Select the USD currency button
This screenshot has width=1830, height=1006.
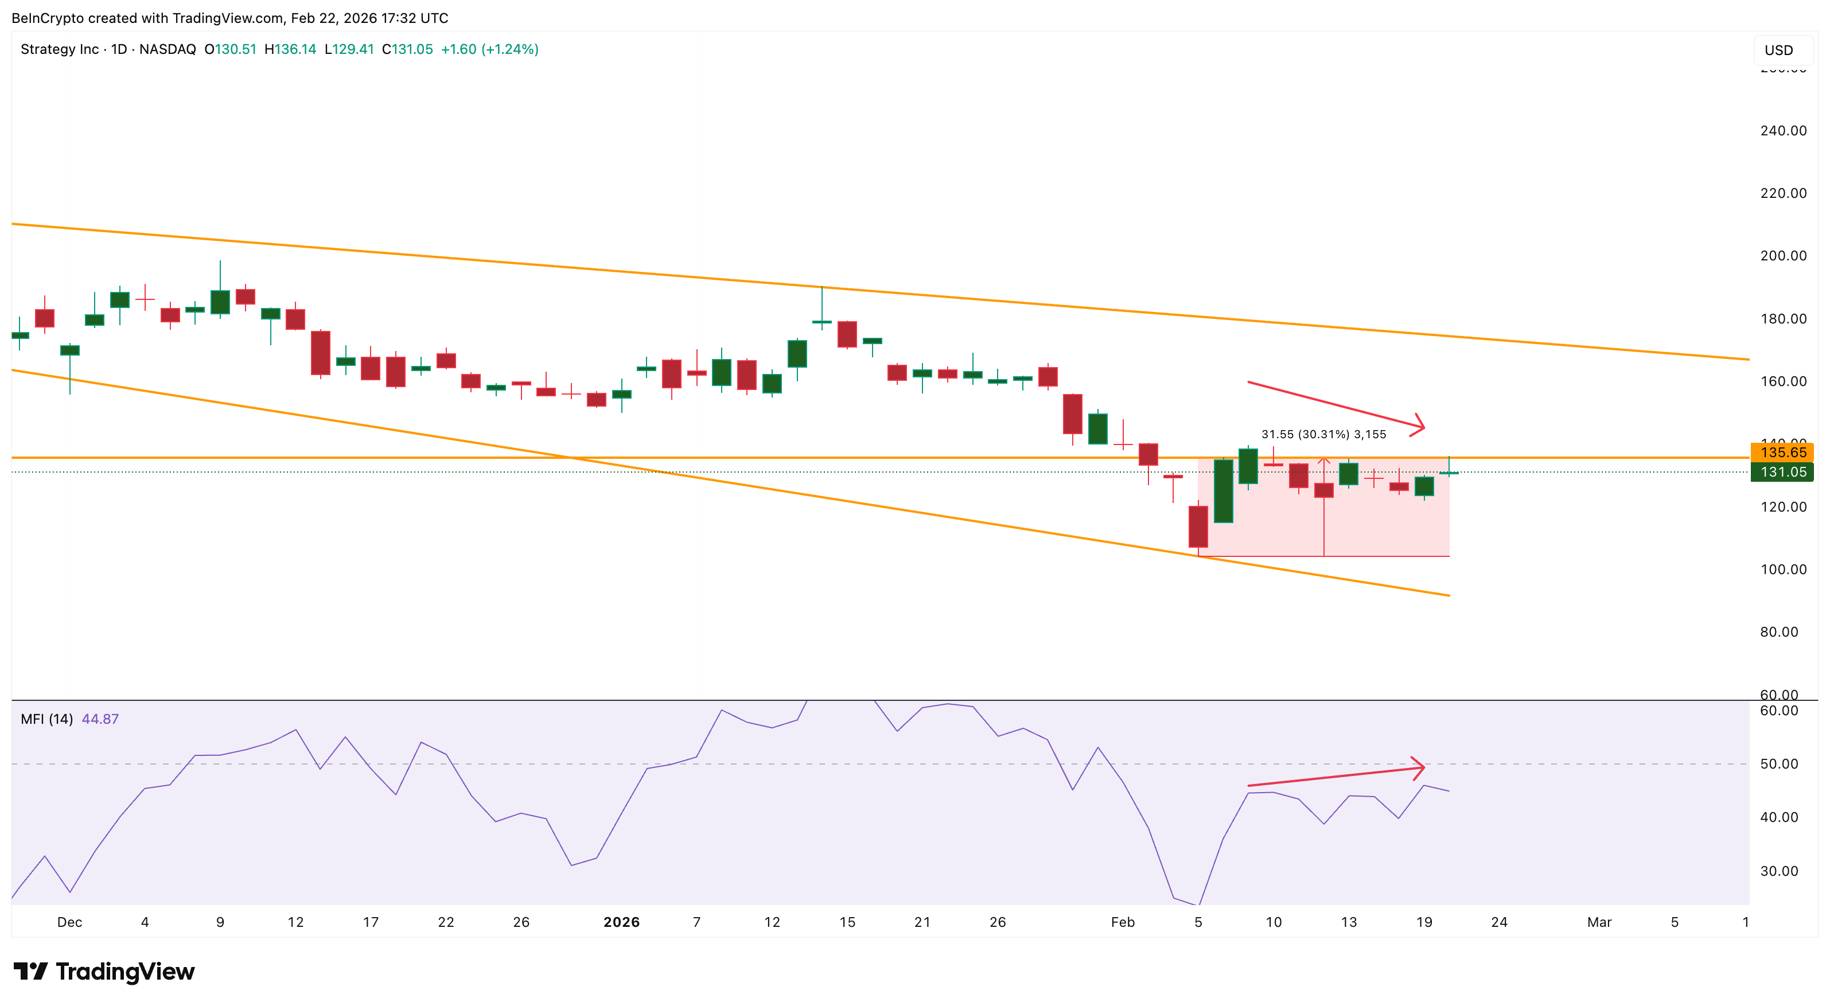click(x=1784, y=50)
